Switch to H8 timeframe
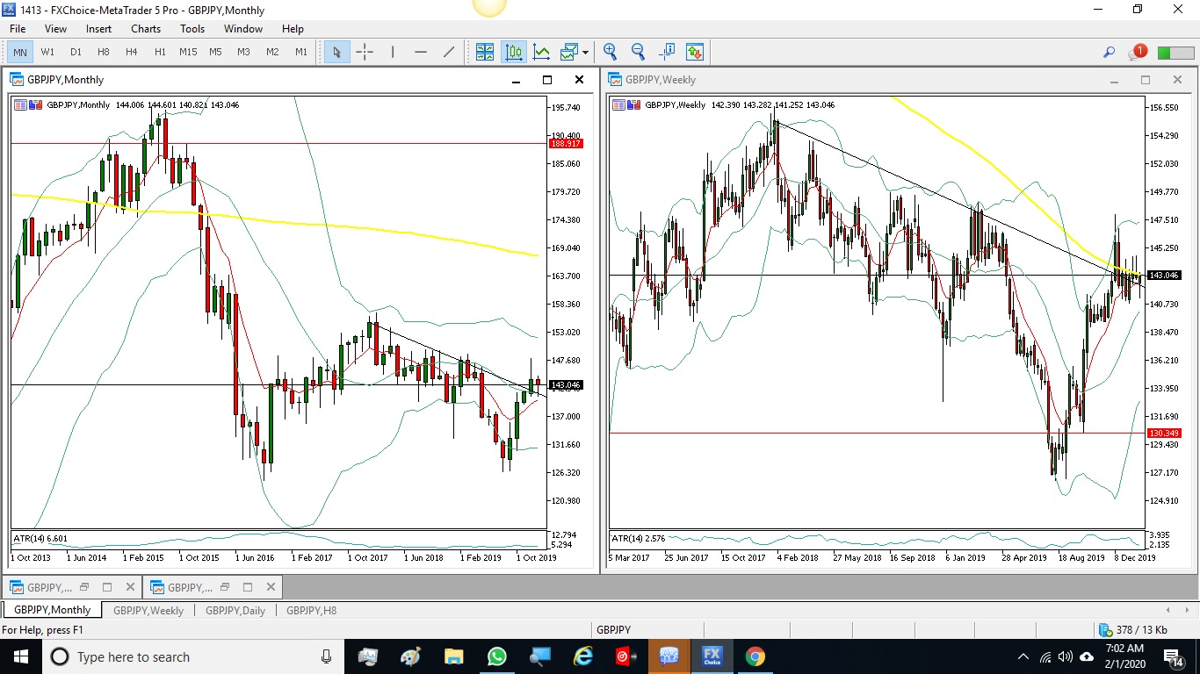This screenshot has height=674, width=1200. pyautogui.click(x=104, y=53)
